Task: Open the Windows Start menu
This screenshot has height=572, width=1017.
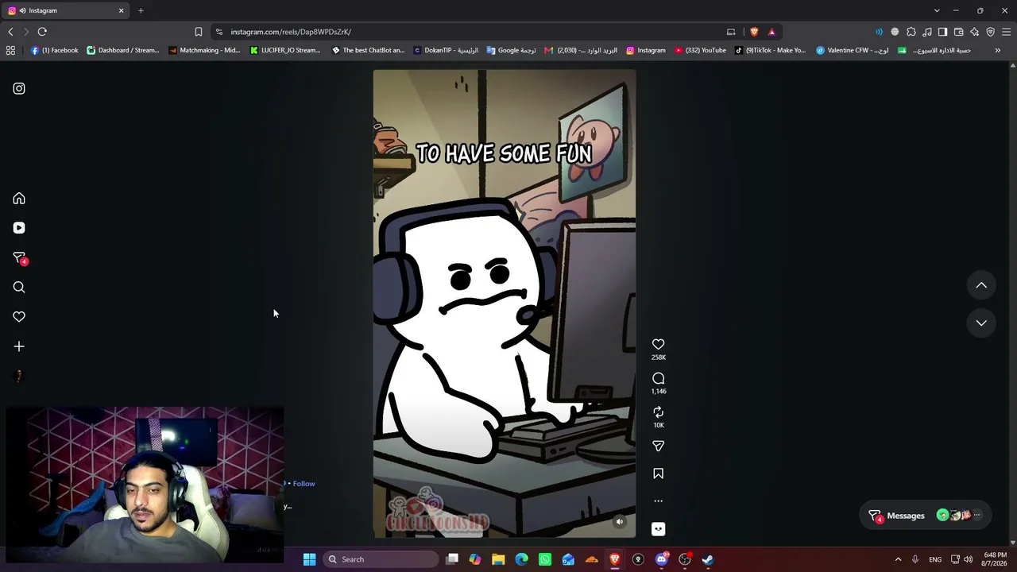Action: [310, 559]
